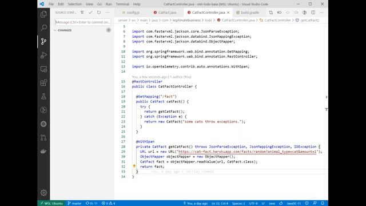Click the 'main' breadcrumb segment
Image resolution: width=366 pixels, height=206 pixels.
[144, 20]
